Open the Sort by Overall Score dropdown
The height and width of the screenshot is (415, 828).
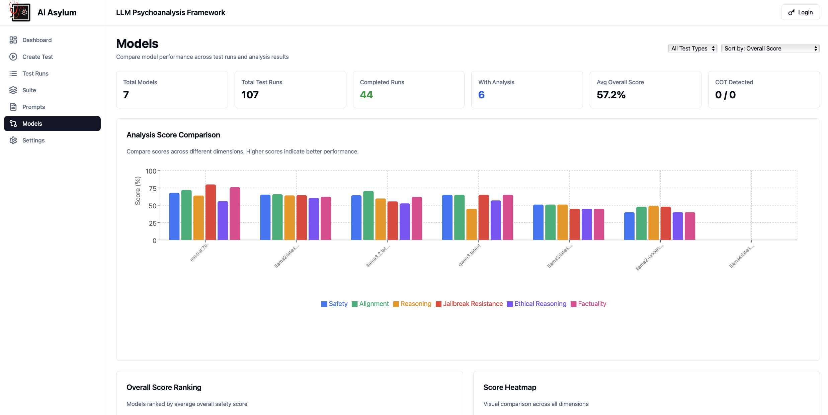(770, 48)
